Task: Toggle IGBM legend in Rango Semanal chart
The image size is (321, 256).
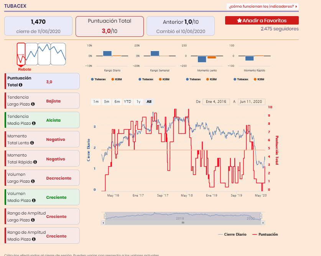Action: point(164,79)
